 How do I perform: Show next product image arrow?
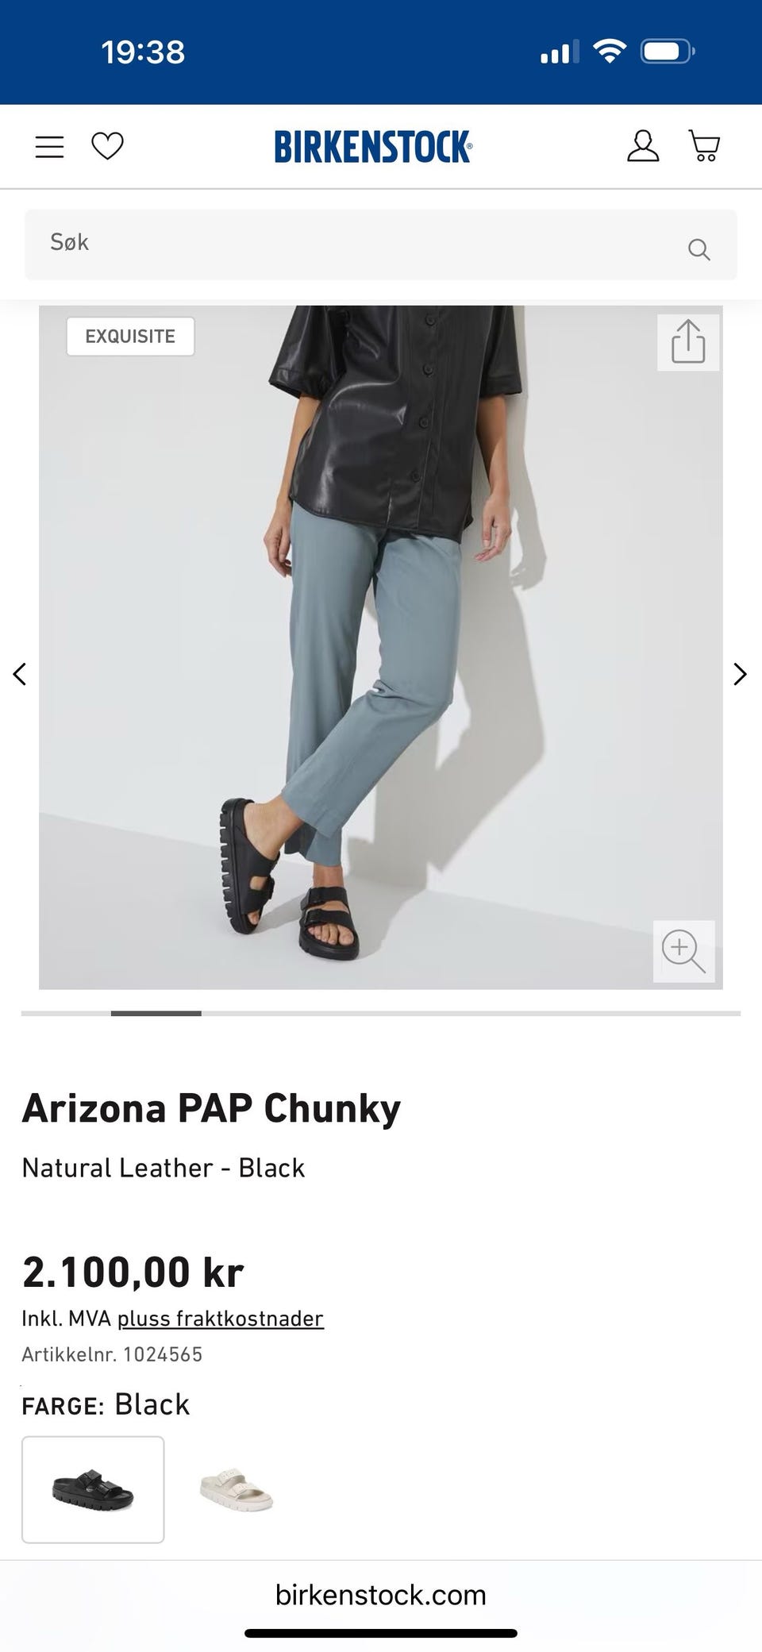(740, 674)
